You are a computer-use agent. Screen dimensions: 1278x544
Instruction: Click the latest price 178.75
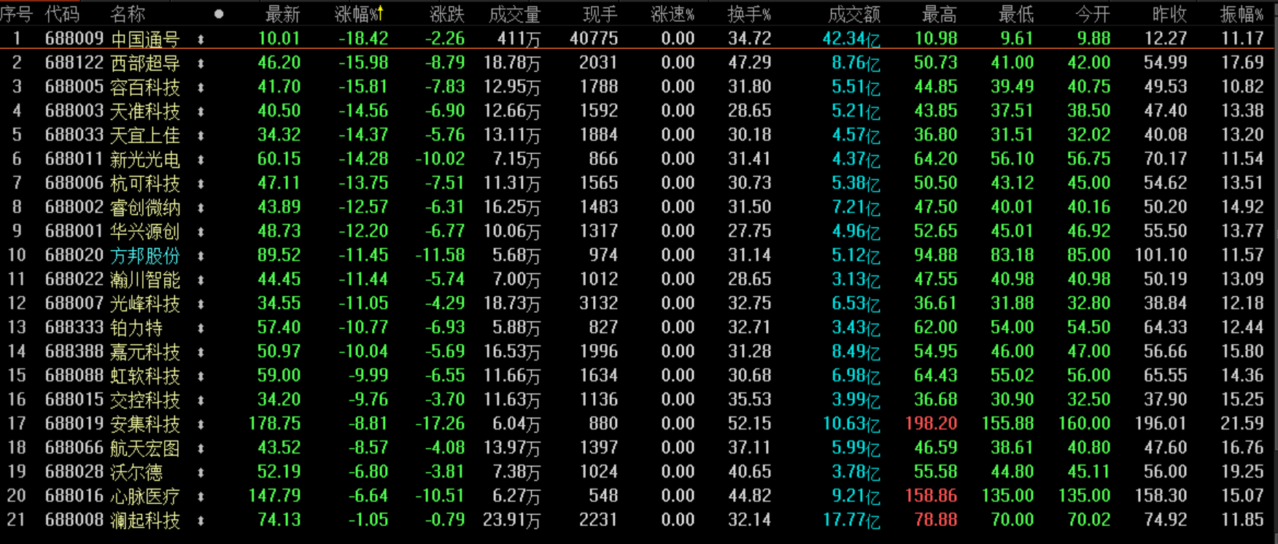pyautogui.click(x=274, y=424)
